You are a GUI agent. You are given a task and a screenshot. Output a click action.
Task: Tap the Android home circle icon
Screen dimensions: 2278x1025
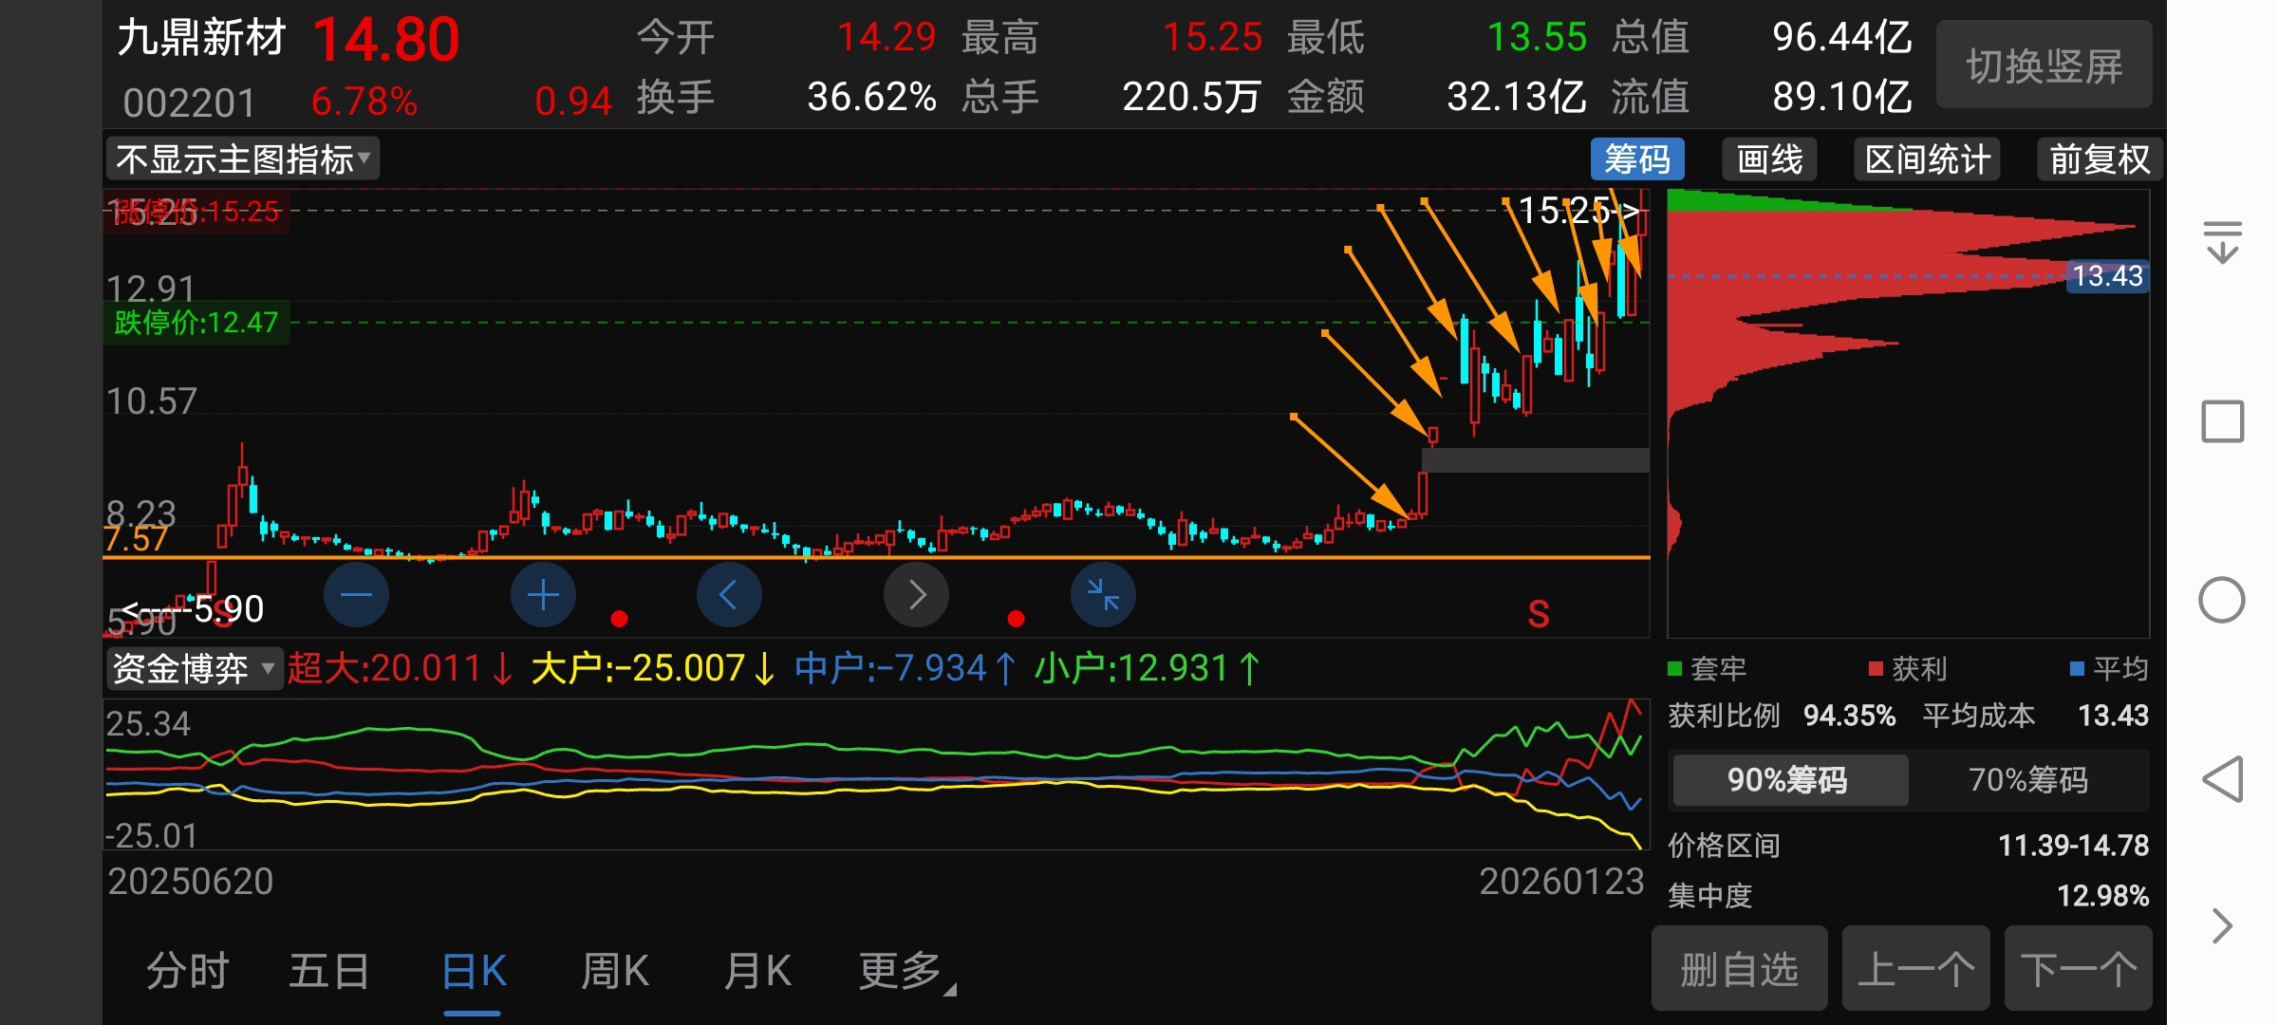click(x=2222, y=600)
